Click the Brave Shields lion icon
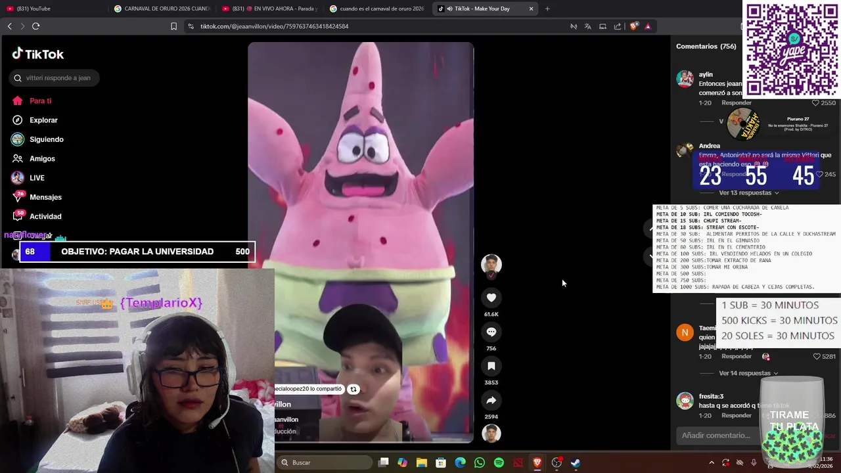841x473 pixels. point(633,26)
